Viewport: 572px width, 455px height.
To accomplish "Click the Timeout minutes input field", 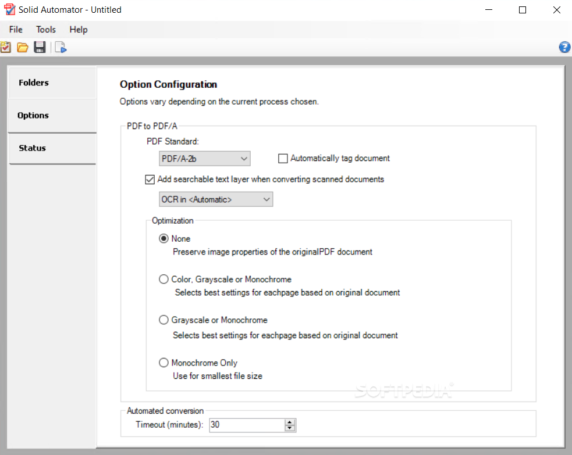I will [x=247, y=425].
